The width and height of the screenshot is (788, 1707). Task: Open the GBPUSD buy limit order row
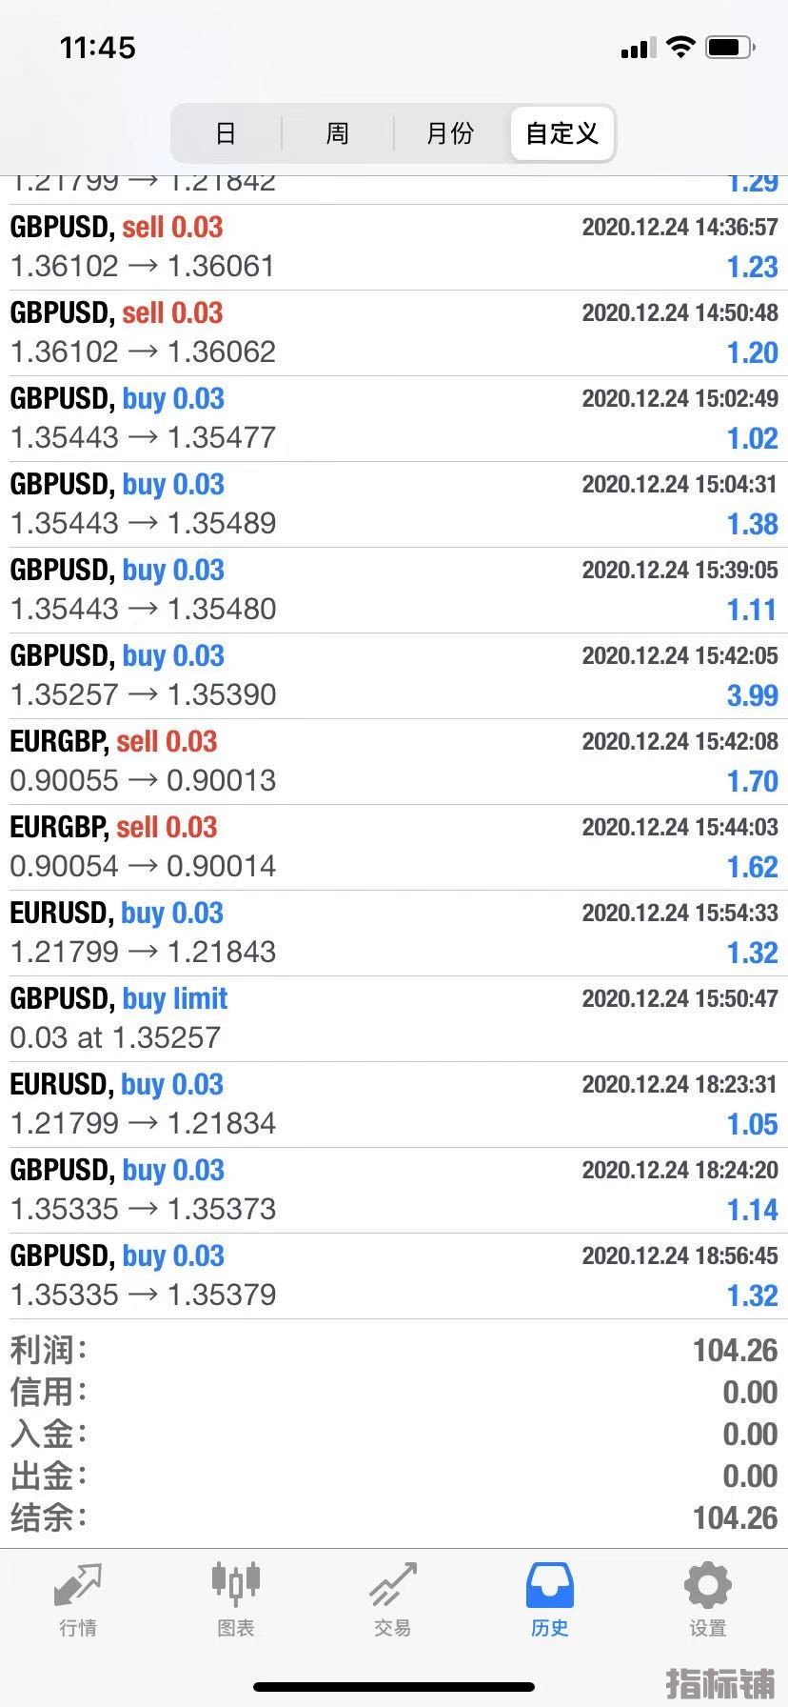pyautogui.click(x=394, y=1018)
